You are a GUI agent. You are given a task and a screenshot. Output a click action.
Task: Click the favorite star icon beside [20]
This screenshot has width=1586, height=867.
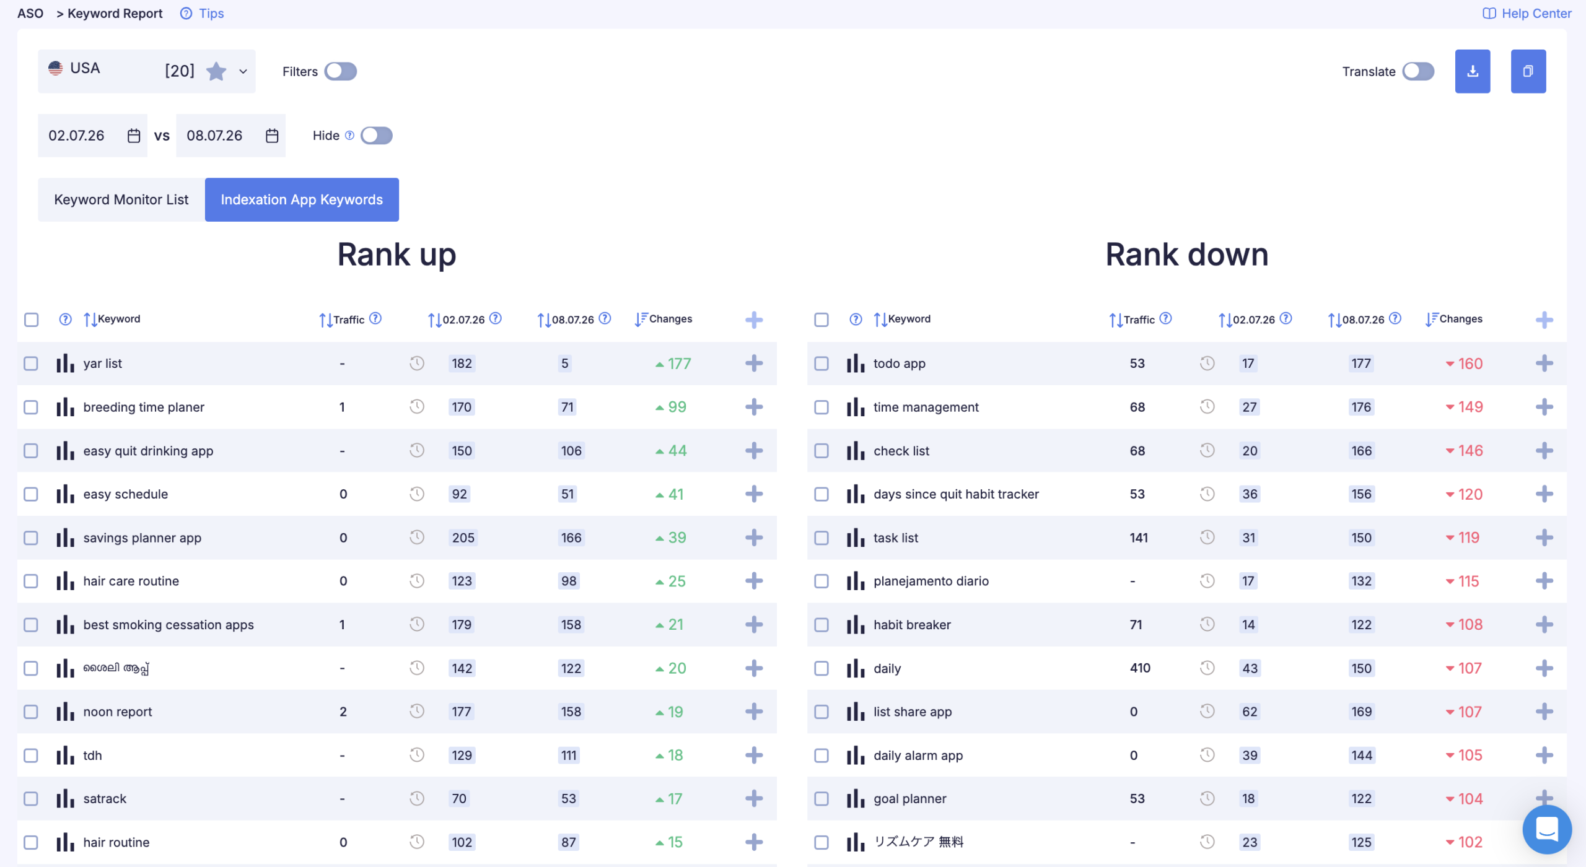coord(216,71)
